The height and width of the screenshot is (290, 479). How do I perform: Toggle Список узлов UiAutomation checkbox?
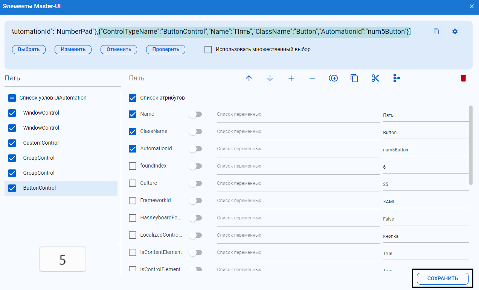12,98
